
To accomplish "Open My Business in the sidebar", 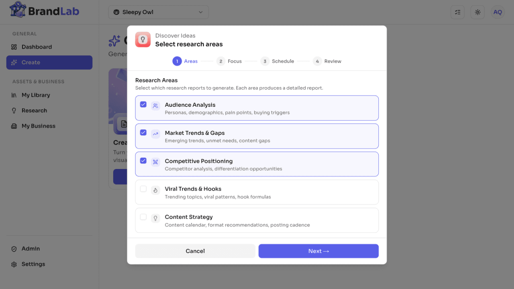I will click(49, 126).
